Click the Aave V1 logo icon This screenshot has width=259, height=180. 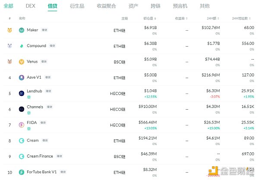click(22, 77)
